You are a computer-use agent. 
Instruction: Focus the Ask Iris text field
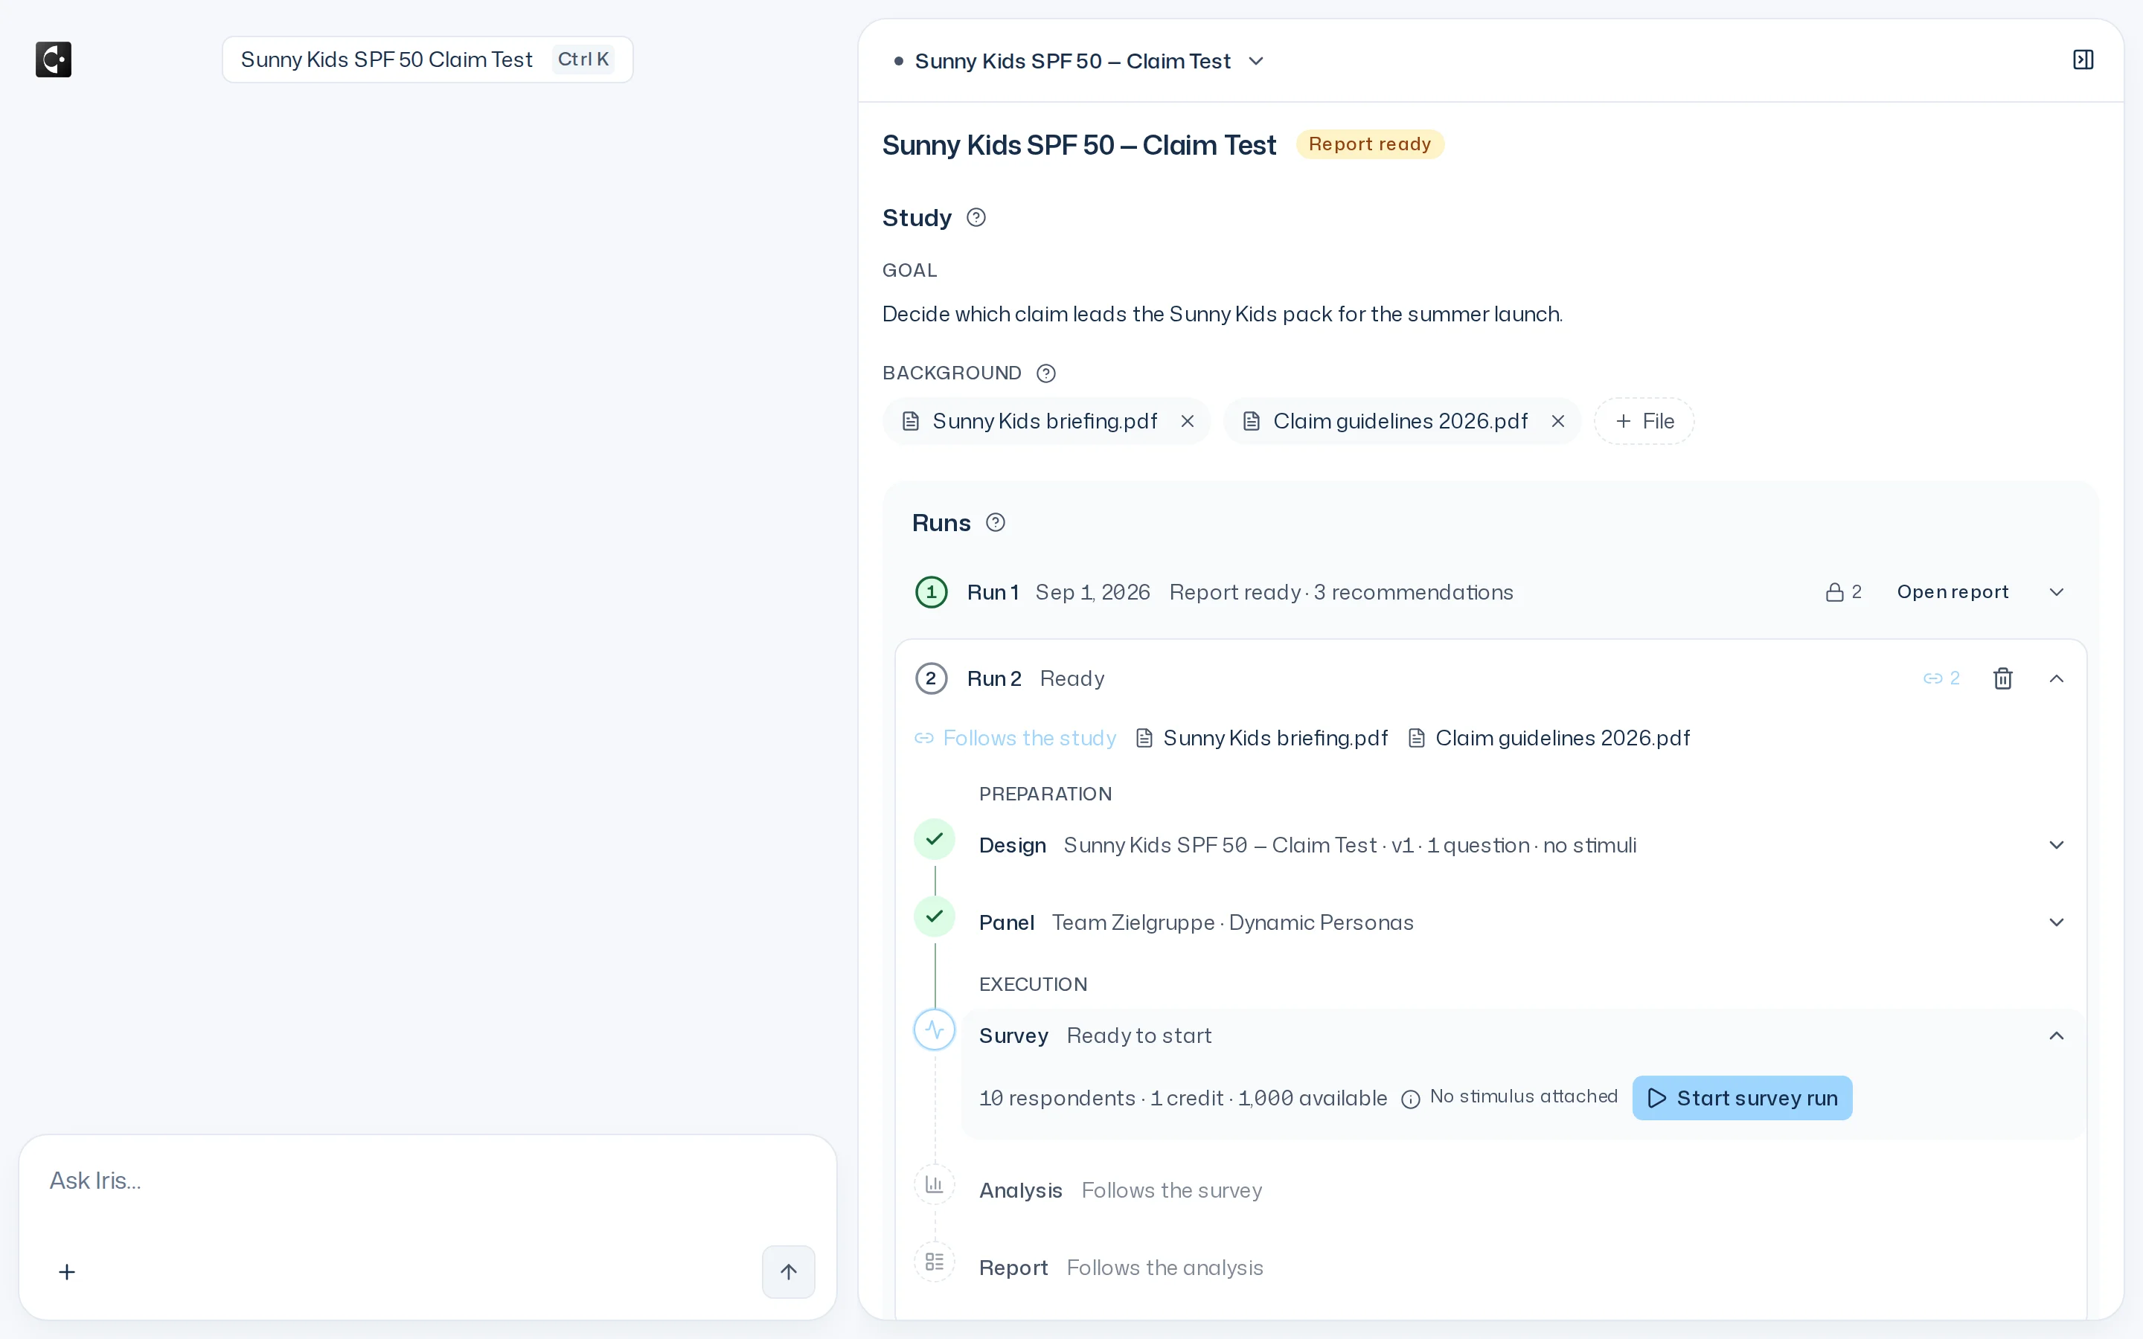click(x=427, y=1181)
